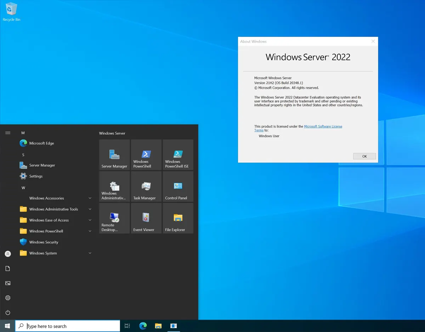
Task: Open the user account icon in Start
Action: tap(8, 254)
